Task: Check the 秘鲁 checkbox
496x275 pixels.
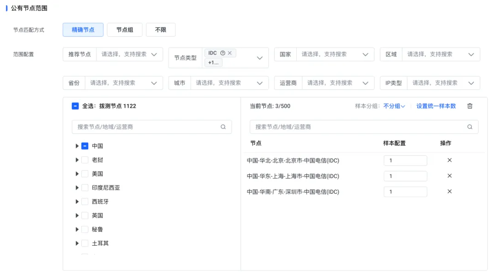Action: click(85, 230)
